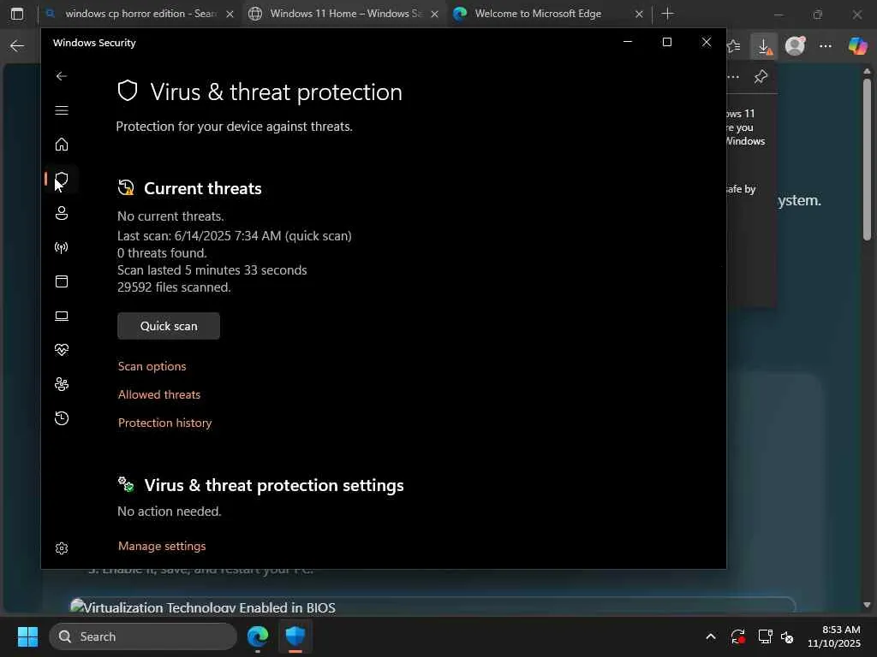Image resolution: width=877 pixels, height=657 pixels.
Task: Open Edge tab actions menu icon
Action: 17,14
